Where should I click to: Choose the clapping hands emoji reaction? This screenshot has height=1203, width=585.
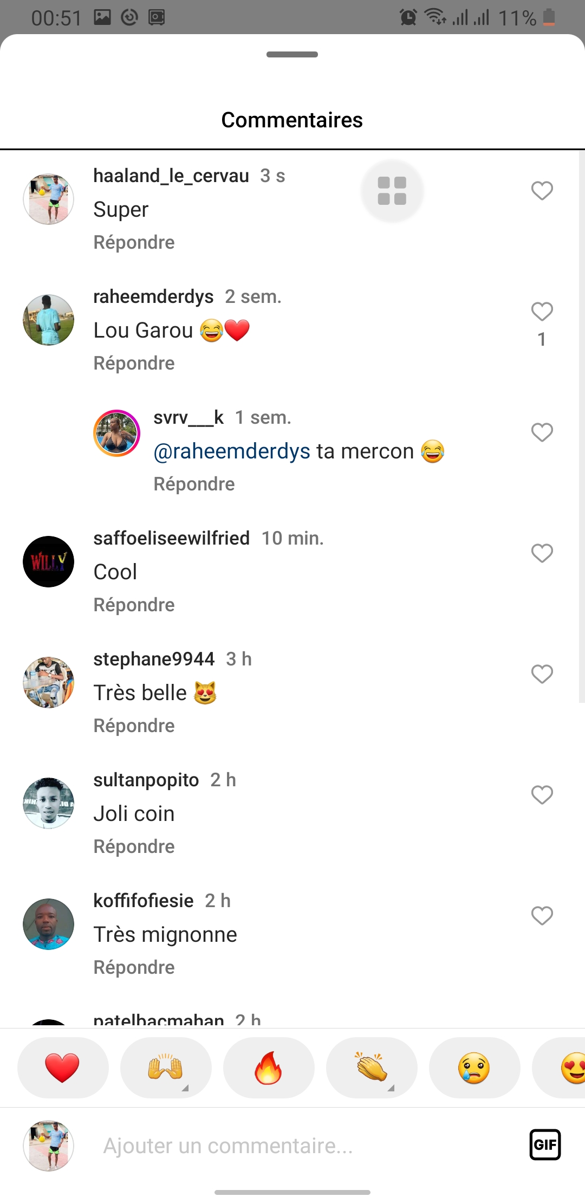(371, 1068)
